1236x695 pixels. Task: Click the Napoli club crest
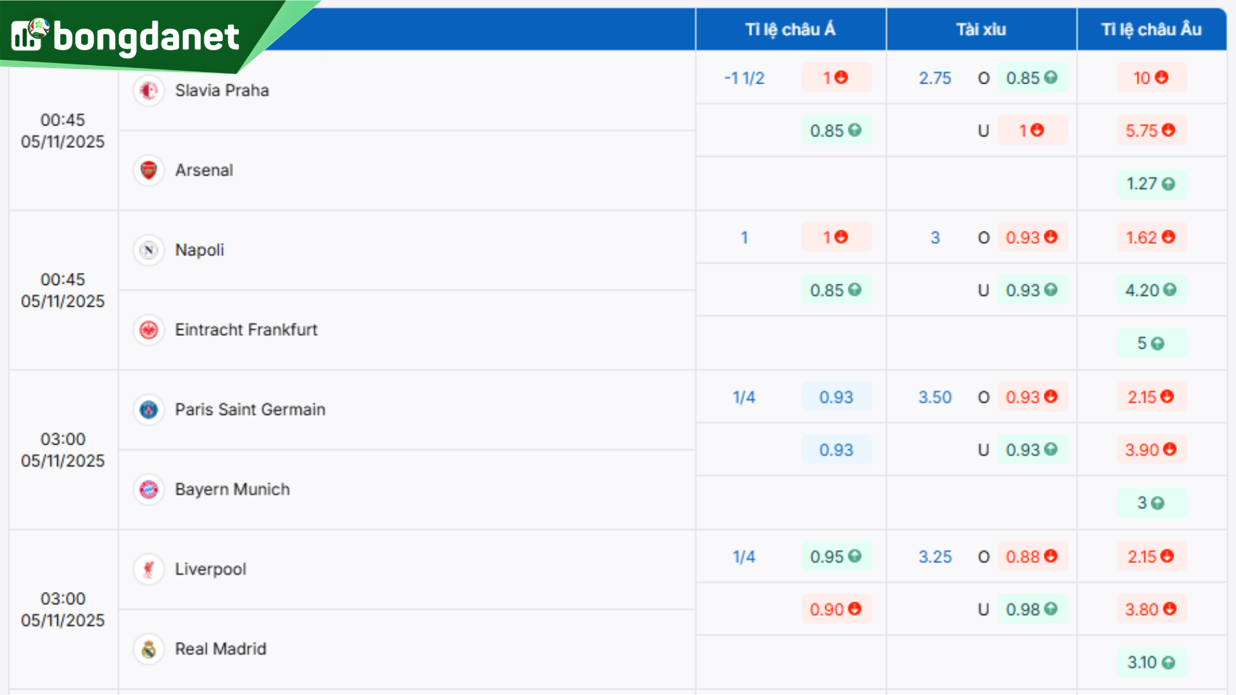point(149,250)
